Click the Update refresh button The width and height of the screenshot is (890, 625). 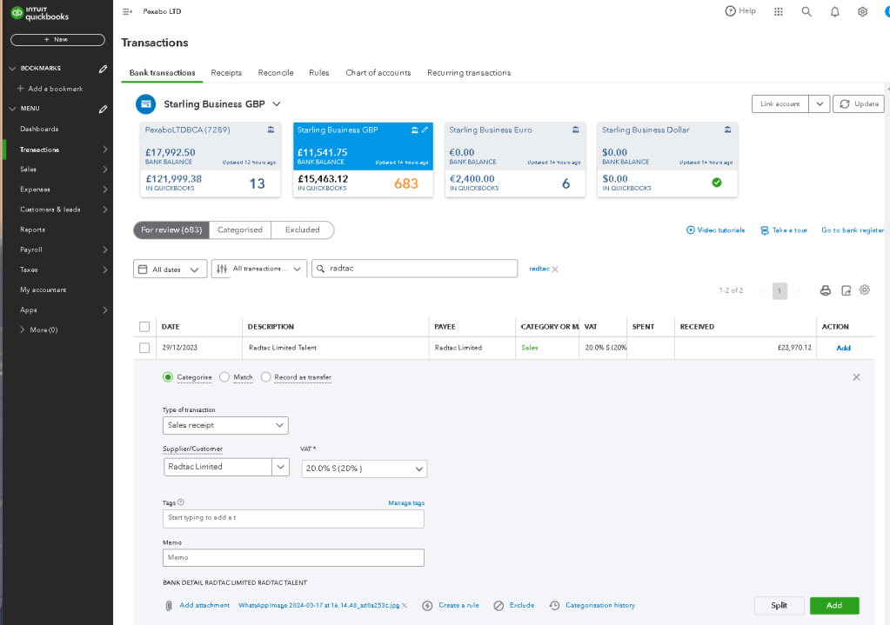(858, 103)
